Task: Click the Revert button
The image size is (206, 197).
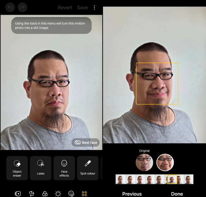Action: click(65, 8)
